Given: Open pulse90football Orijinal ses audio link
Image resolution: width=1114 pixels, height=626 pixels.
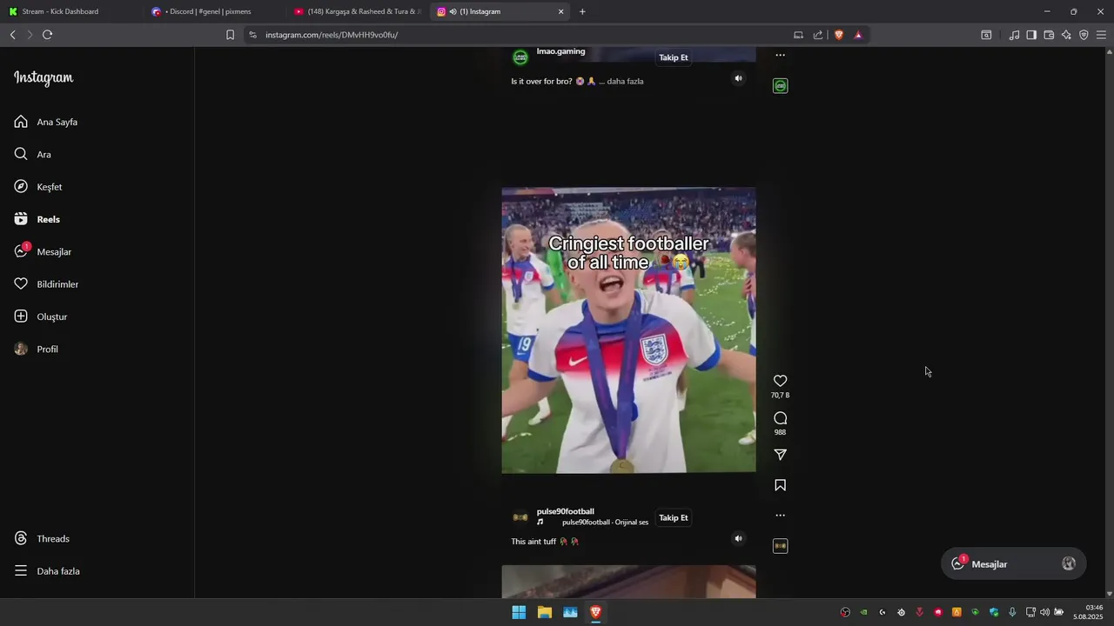Looking at the screenshot, I should pos(605,523).
